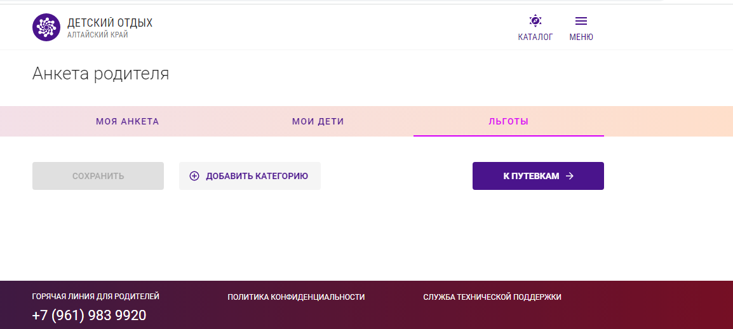Open СЛУЖБА ТЕХНИЧЕСКОЙ ПОДДЕРЖКИ footer link

click(492, 297)
